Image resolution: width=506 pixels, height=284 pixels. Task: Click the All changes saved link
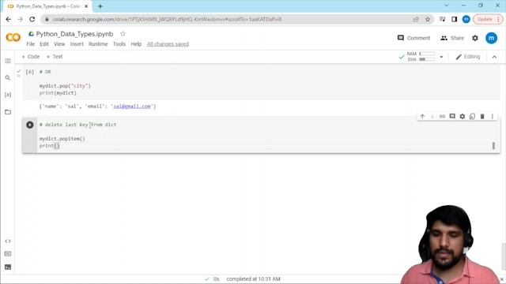(x=168, y=44)
